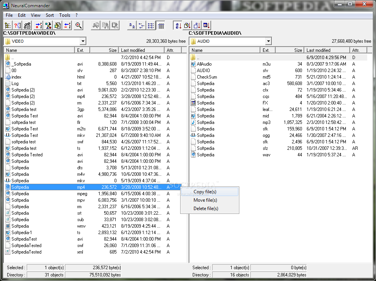This screenshot has width=376, height=281.
Task: Open the magnifying glass search tool
Action: coord(78,25)
